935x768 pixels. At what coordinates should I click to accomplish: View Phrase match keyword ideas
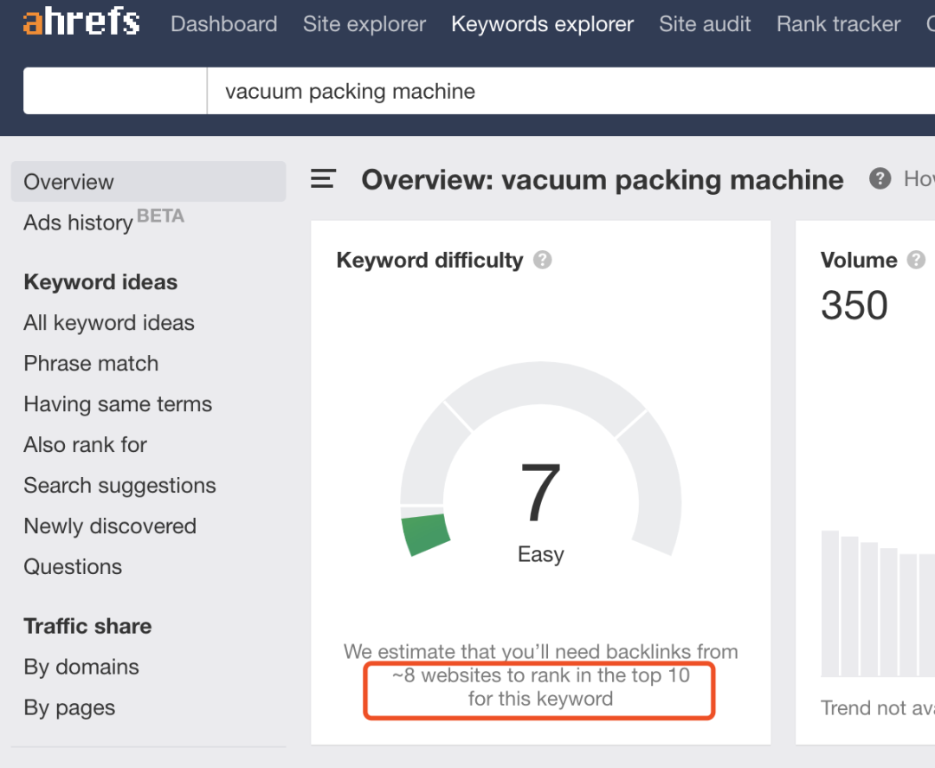91,364
